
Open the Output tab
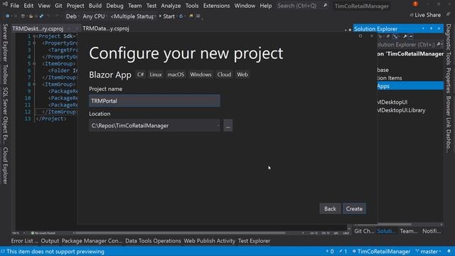coord(50,240)
